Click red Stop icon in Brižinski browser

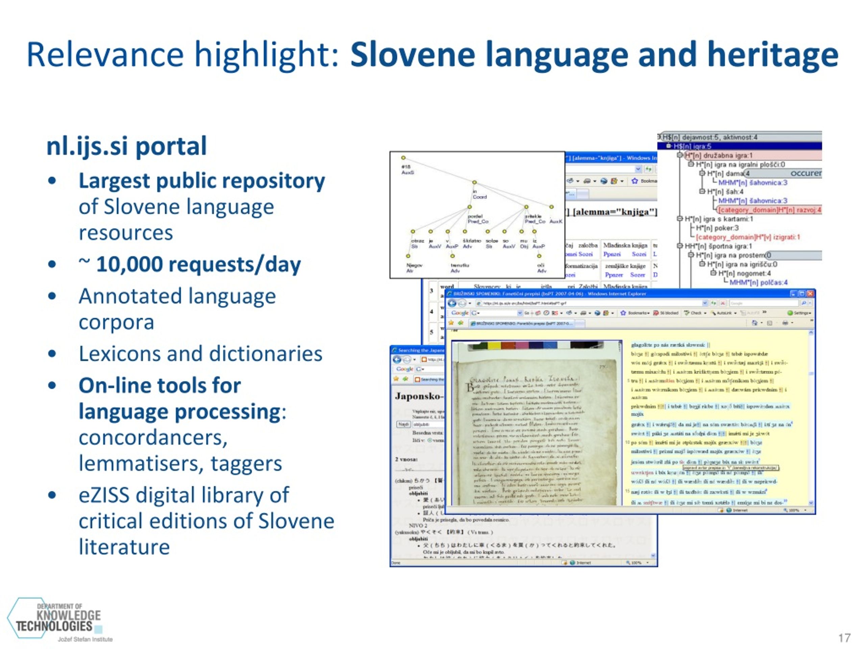[x=723, y=303]
